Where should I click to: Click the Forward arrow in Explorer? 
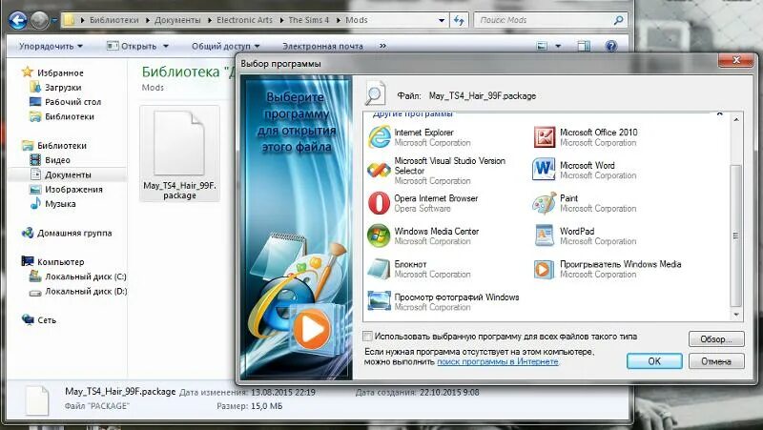point(39,20)
